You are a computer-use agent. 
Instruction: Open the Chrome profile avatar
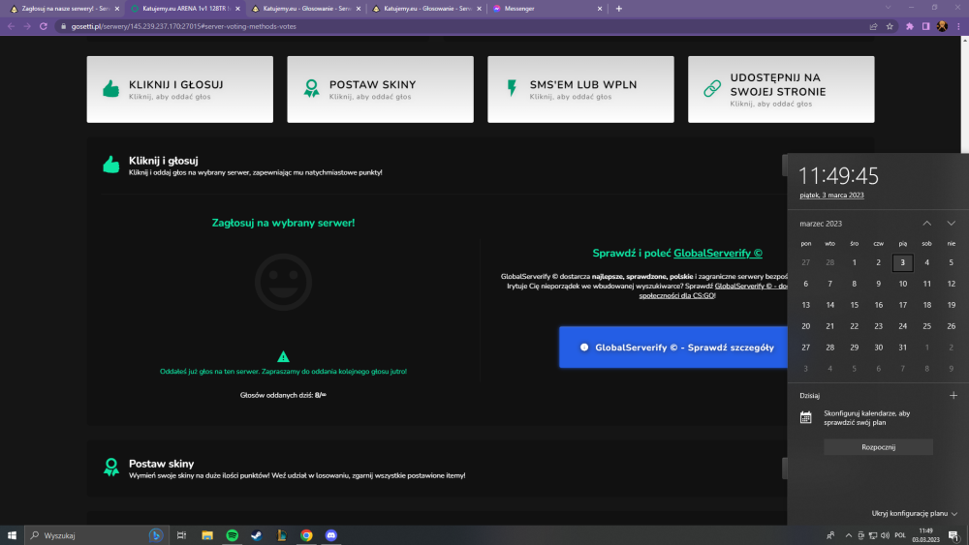point(942,26)
